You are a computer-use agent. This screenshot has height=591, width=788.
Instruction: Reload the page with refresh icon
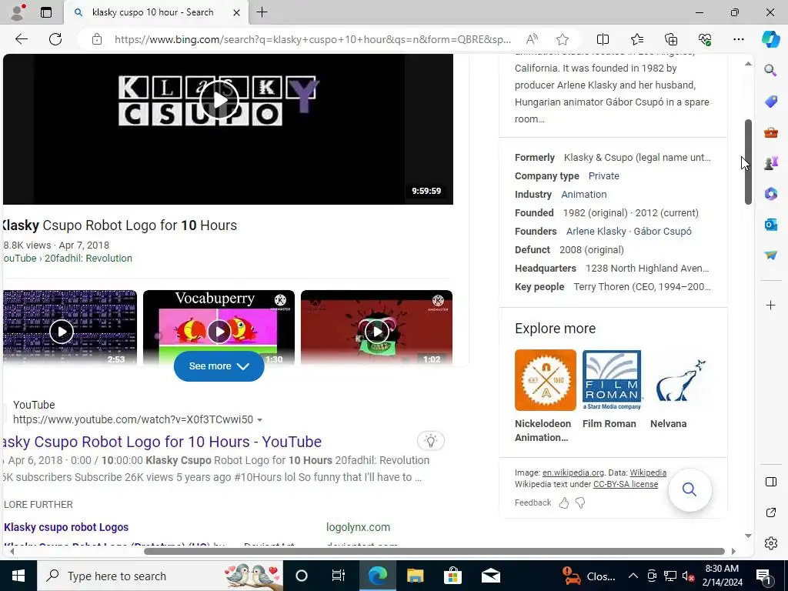click(55, 39)
